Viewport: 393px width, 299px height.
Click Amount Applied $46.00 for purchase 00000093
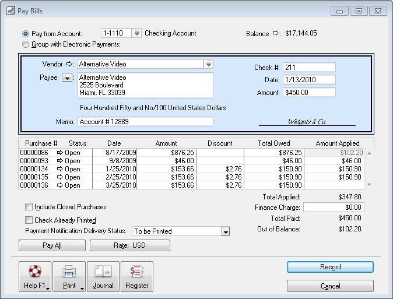pos(334,161)
